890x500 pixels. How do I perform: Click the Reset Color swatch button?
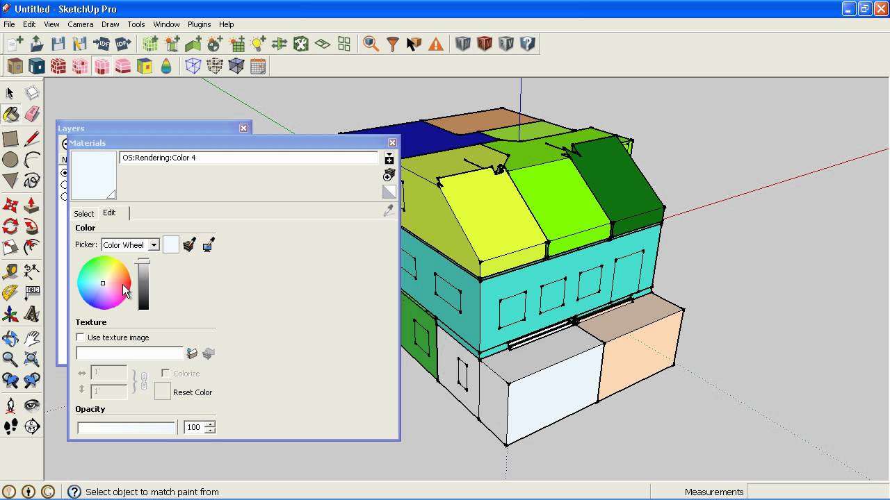click(x=162, y=392)
